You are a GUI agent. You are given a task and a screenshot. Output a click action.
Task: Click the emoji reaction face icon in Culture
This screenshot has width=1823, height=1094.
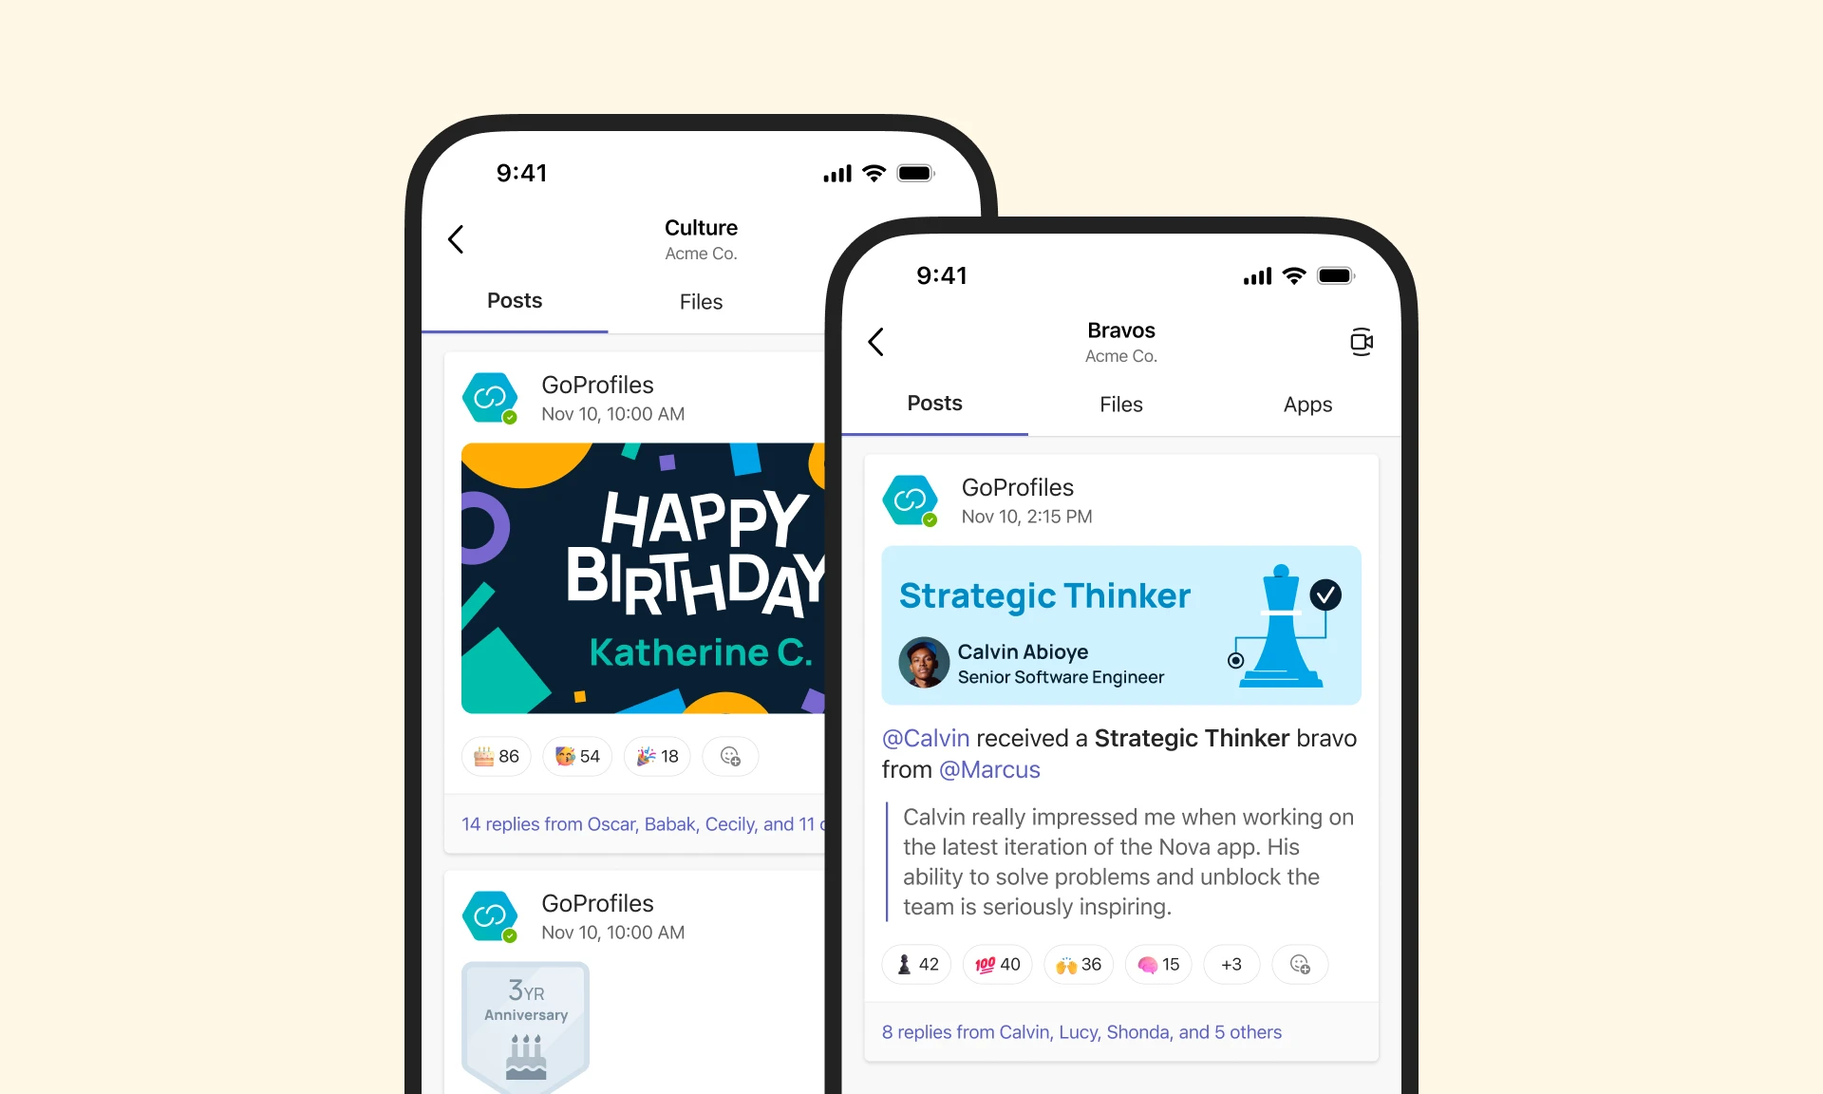pos(728,755)
